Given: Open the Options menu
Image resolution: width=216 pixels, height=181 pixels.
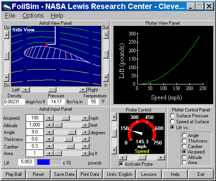Looking at the screenshot, I should point(33,15).
